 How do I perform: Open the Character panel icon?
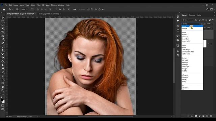click(x=178, y=51)
